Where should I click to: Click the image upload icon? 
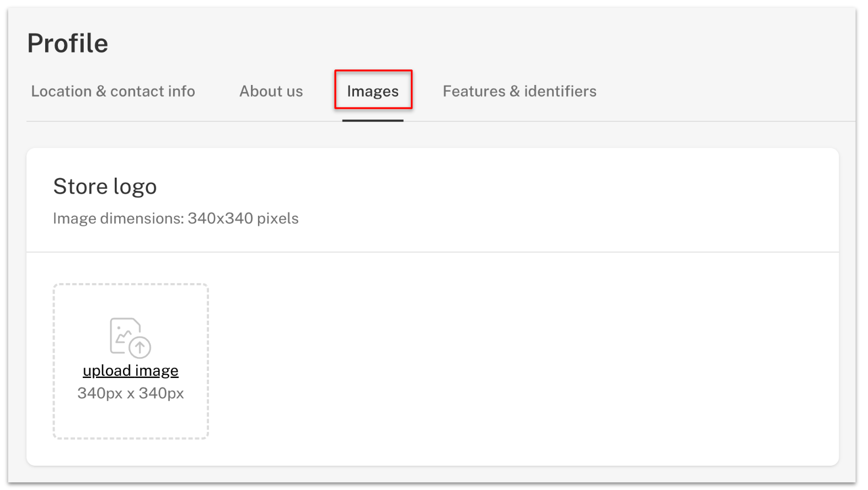130,338
